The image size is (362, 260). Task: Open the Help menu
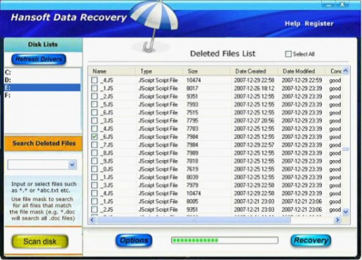pos(292,24)
